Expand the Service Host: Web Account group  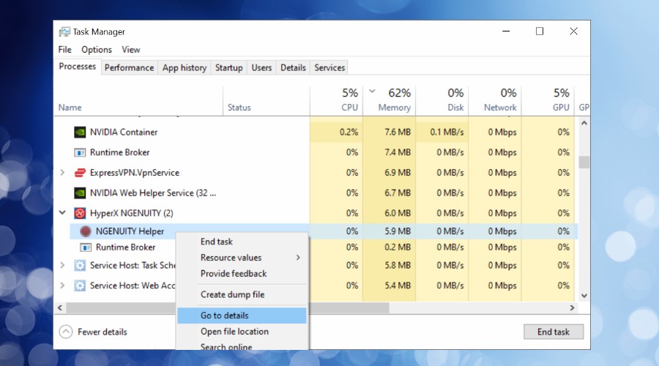tap(62, 285)
